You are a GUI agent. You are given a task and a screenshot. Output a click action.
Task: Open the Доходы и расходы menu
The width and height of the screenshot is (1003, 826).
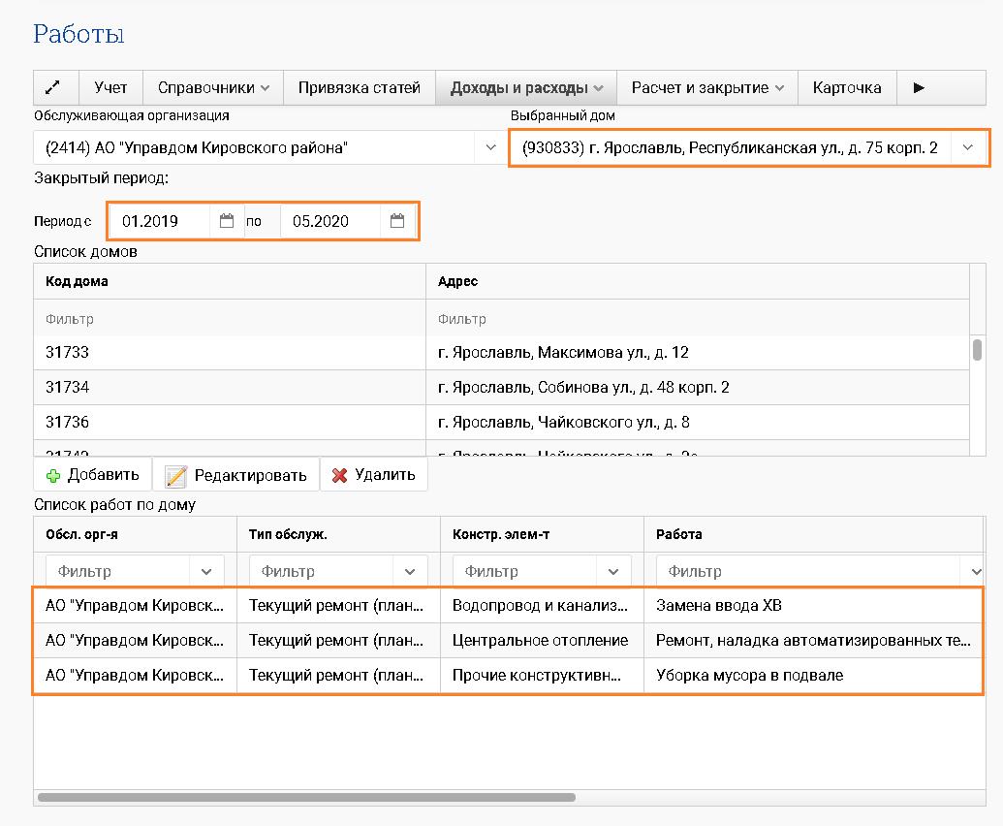[526, 87]
